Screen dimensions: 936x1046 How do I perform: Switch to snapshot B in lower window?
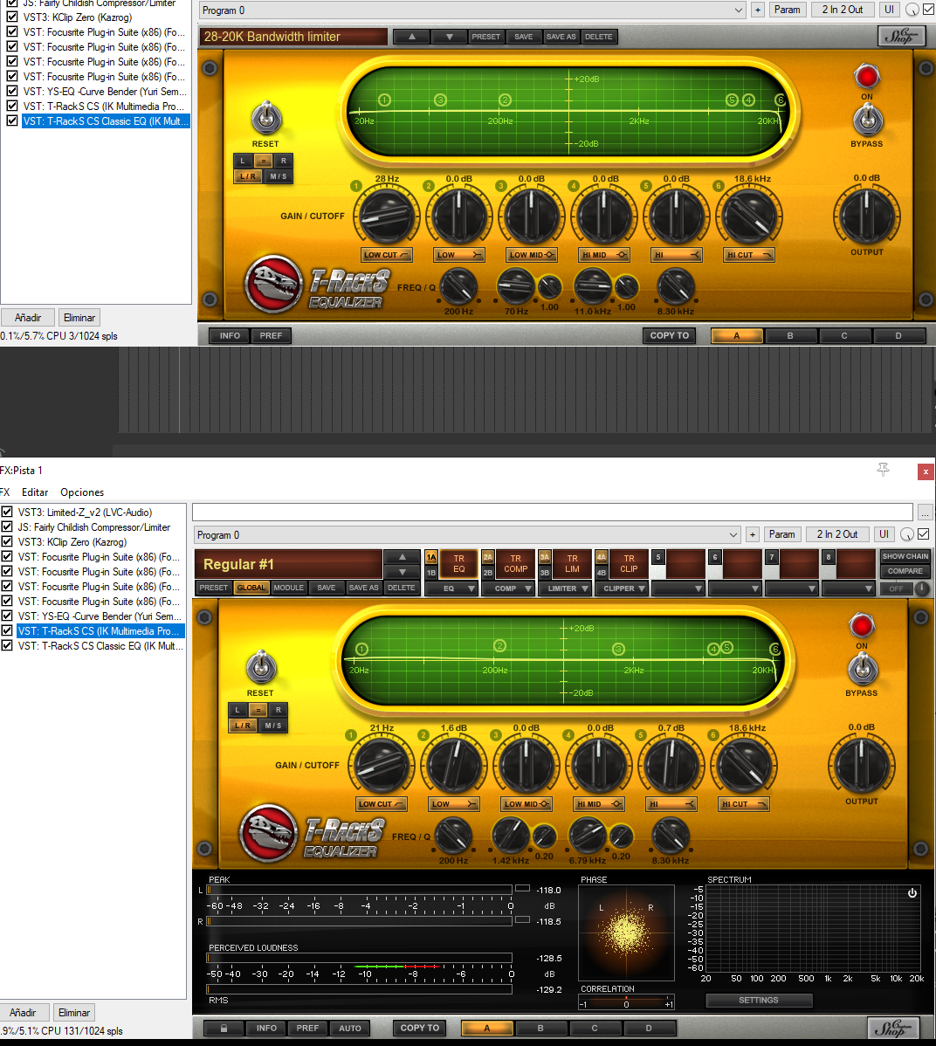click(540, 1028)
